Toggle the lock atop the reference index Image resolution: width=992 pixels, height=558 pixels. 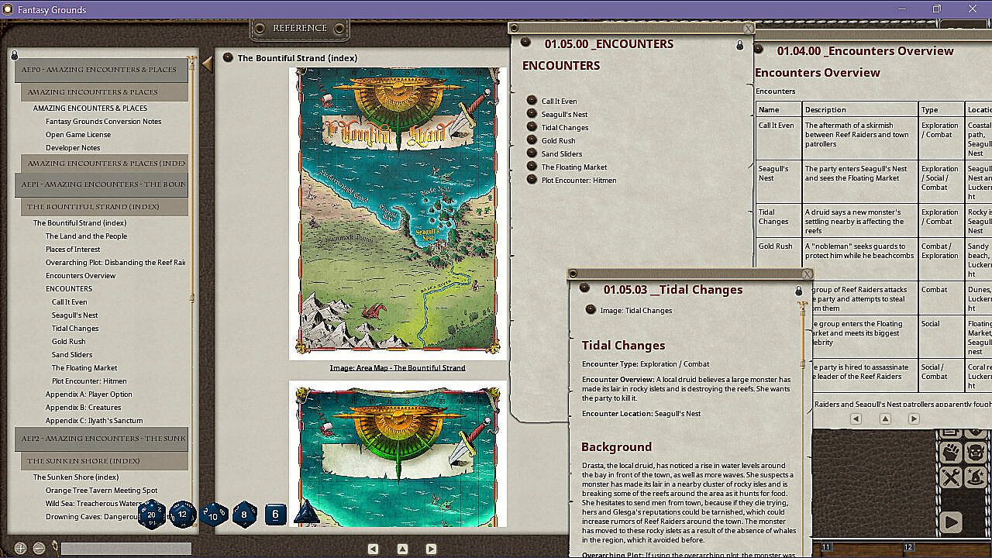click(14, 55)
